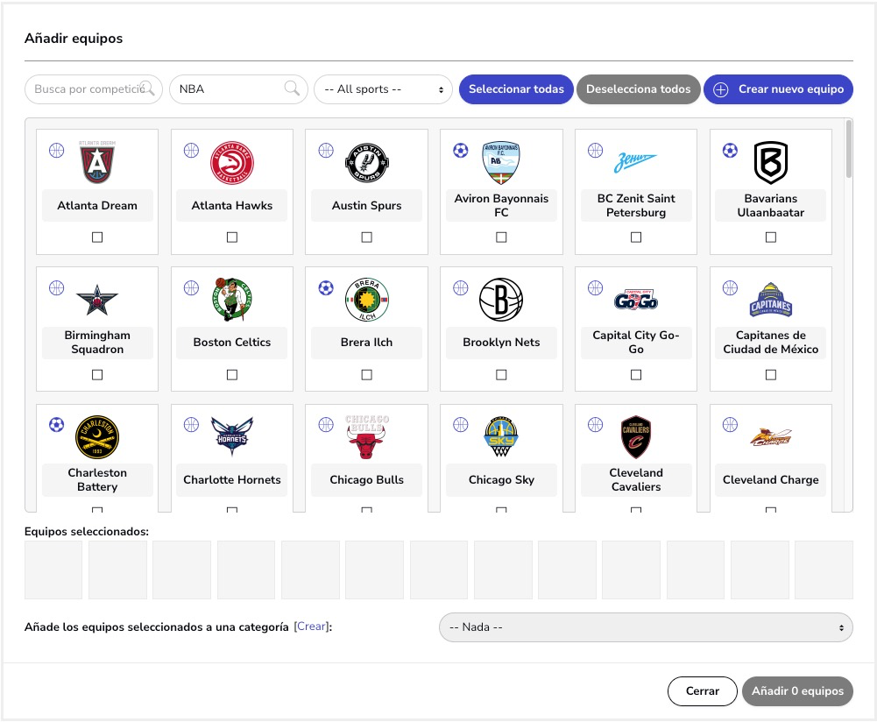Click the team search field containing NBA
This screenshot has height=722, width=877.
238,88
